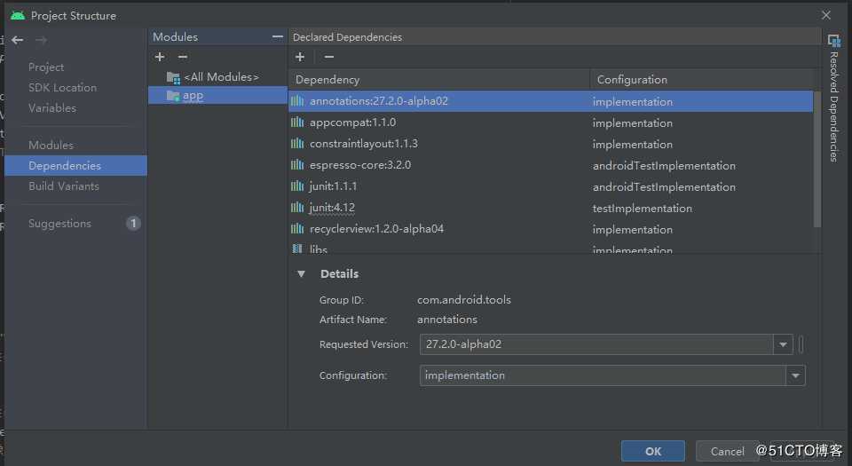Viewport: 852px width, 466px height.
Task: Click the dependencies list vertical scrollbar
Action: click(x=816, y=159)
